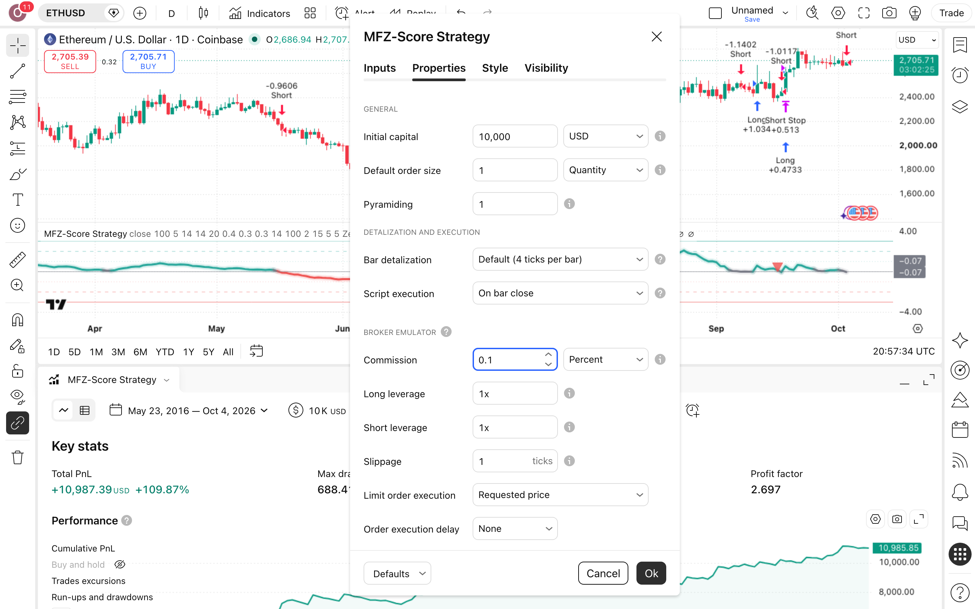Select the ruler measure tool
The height and width of the screenshot is (609, 975).
click(x=17, y=260)
